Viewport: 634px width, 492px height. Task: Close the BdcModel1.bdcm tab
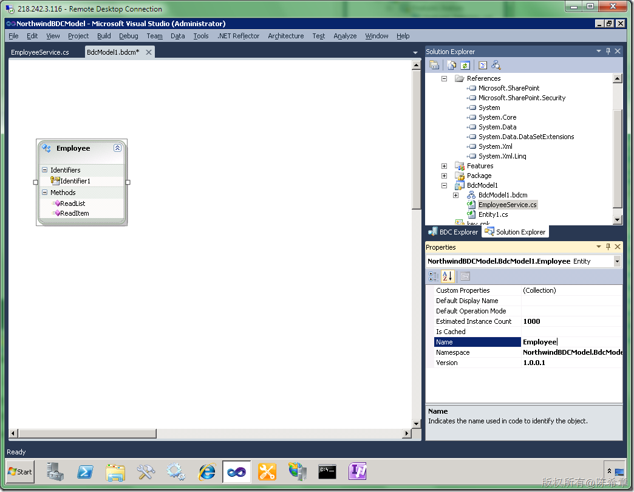pyautogui.click(x=149, y=52)
